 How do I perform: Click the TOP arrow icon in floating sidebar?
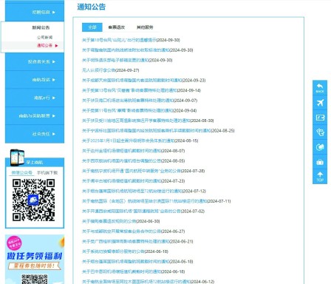click(320, 177)
